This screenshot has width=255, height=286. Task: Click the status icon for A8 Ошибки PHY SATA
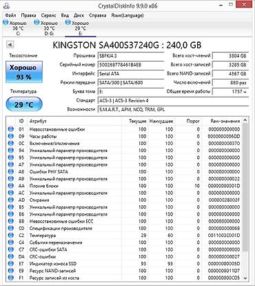(10, 172)
